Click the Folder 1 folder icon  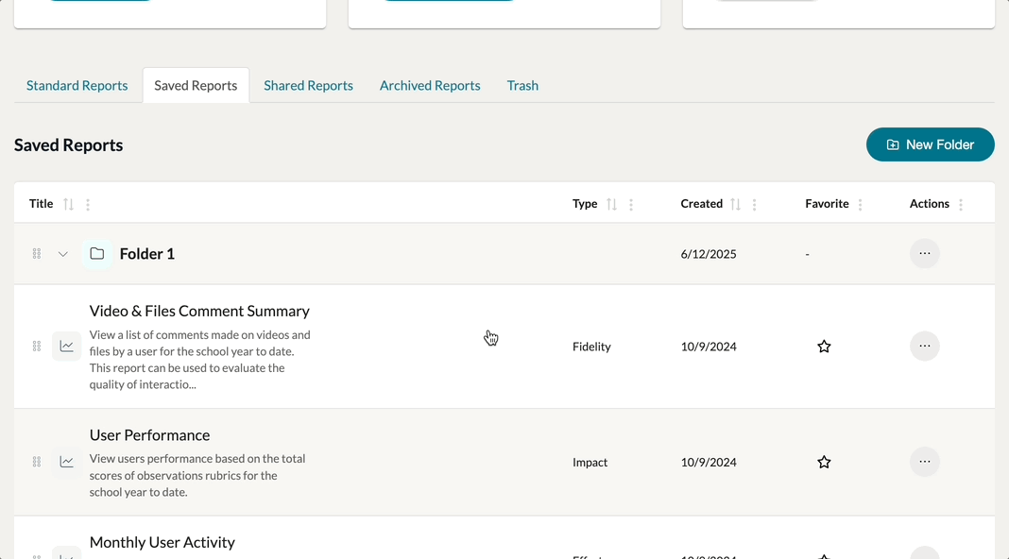tap(96, 254)
